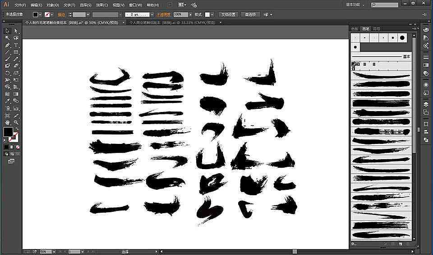The image size is (433, 255).
Task: Select the Rectangle tool
Action: coord(16,52)
